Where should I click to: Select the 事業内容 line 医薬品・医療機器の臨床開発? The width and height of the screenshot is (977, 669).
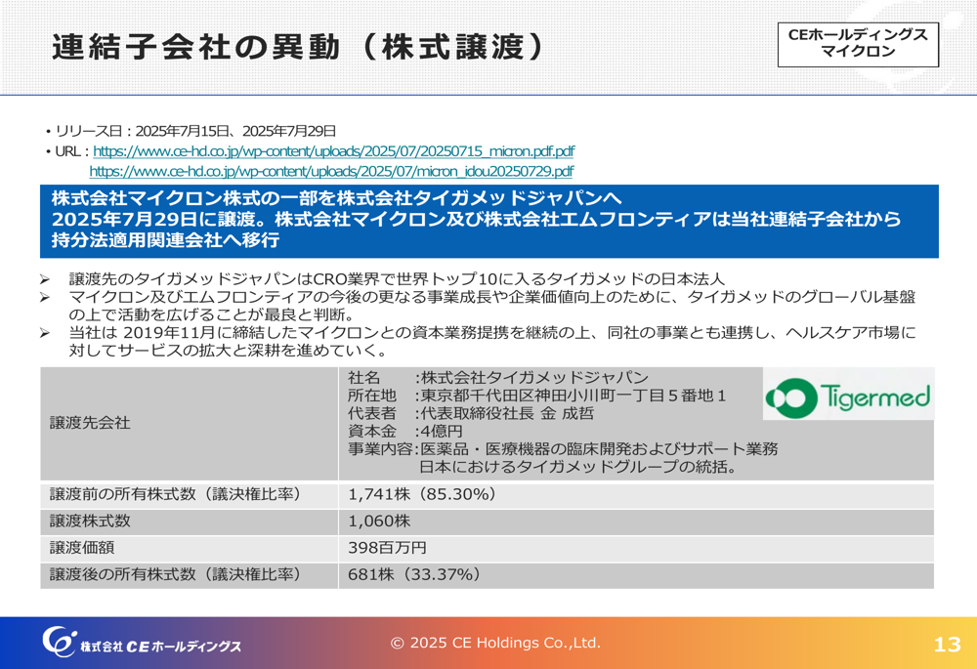[x=563, y=448]
